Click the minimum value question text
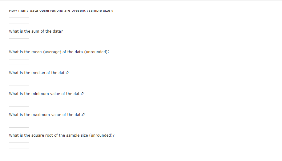 [x=46, y=94]
